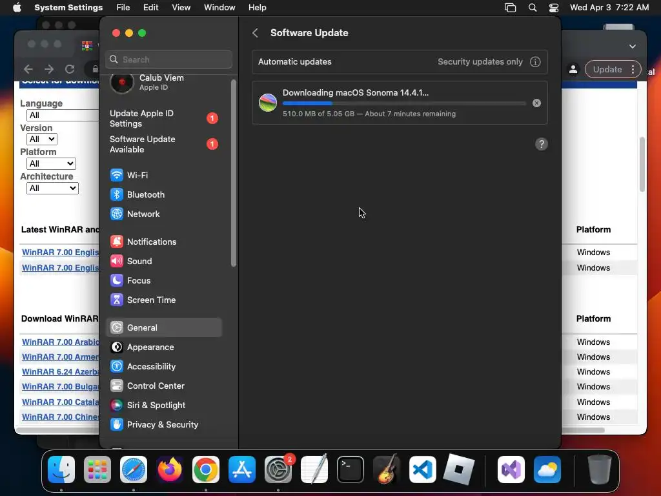Open the Edit menu

pos(151,8)
